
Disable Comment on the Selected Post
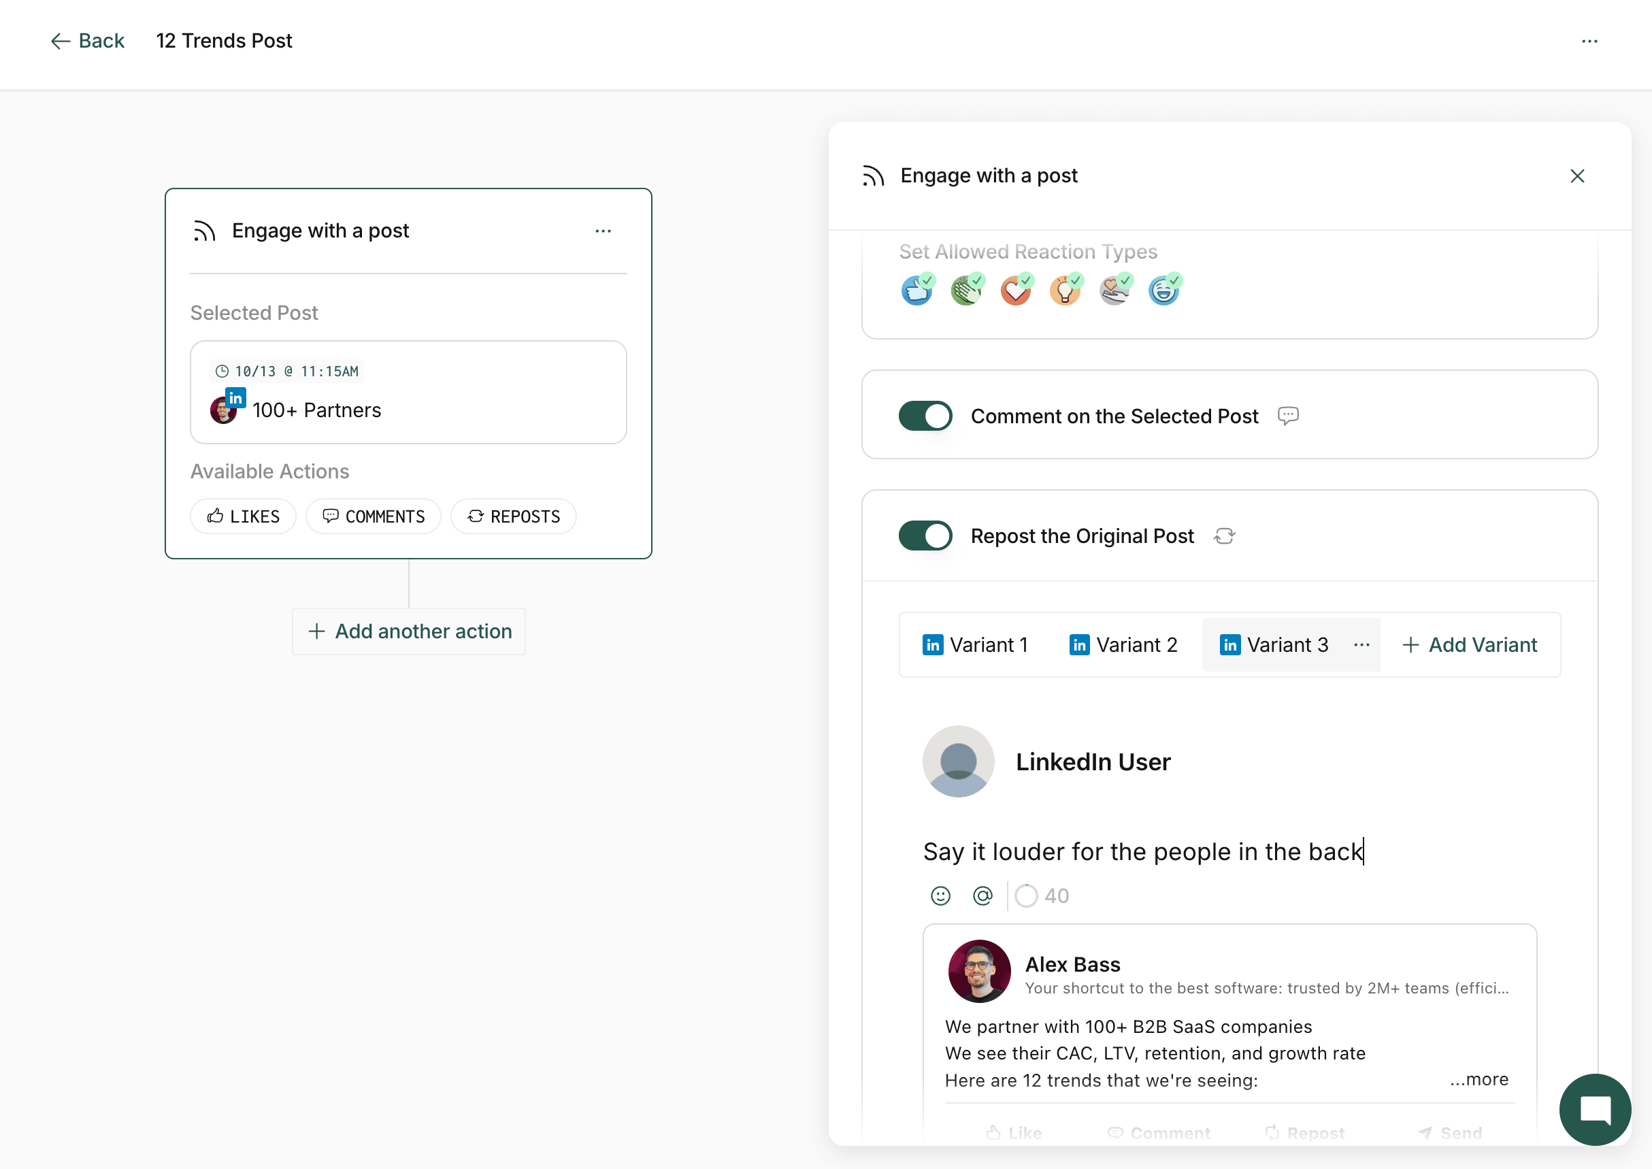click(925, 416)
